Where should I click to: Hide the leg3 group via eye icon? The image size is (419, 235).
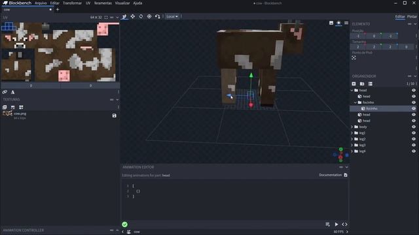[x=414, y=145]
